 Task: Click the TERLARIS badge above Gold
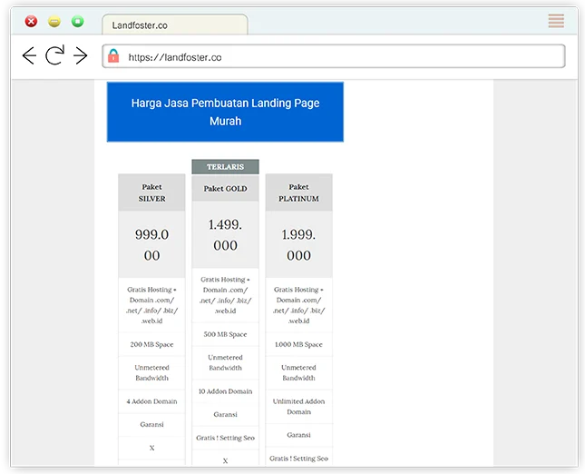coord(225,167)
